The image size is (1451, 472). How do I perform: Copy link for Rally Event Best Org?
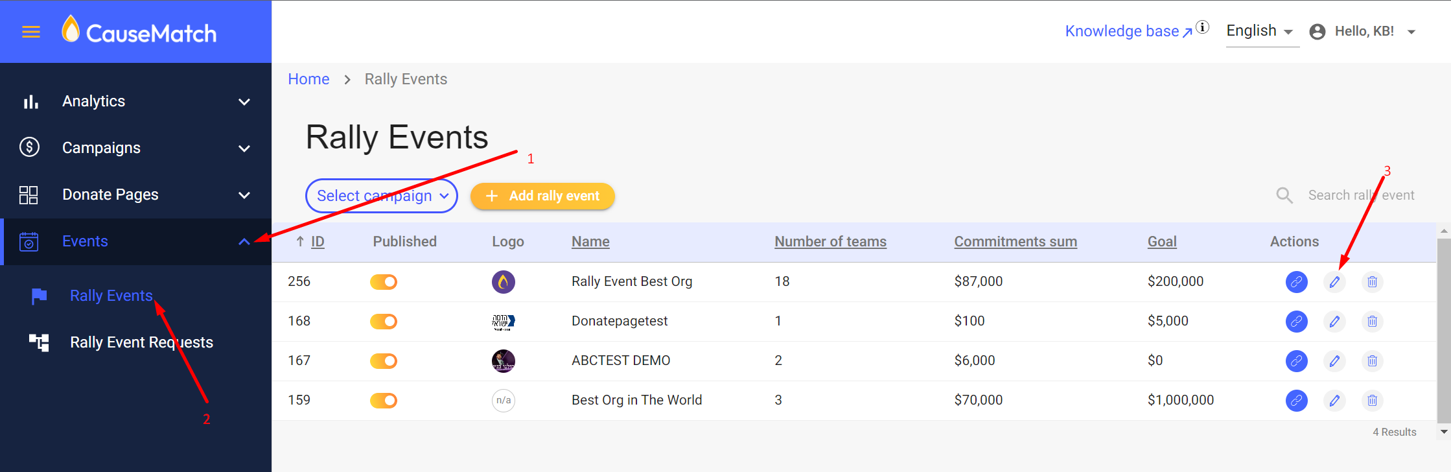[1297, 282]
